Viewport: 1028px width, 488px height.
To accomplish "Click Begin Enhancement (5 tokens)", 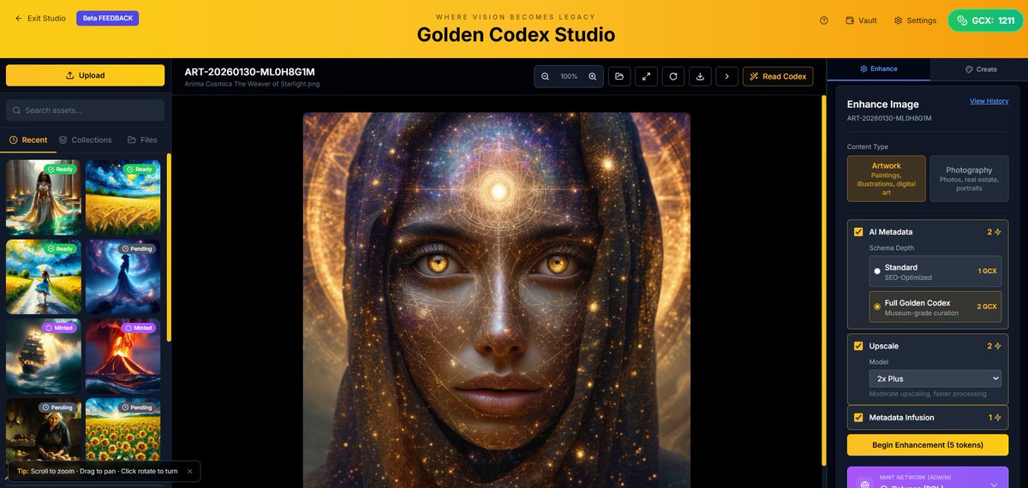I will click(928, 445).
